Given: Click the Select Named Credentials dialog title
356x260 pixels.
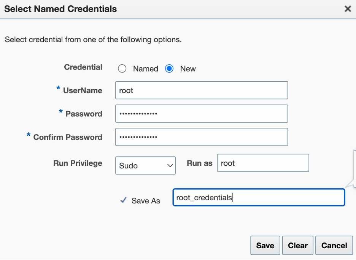Looking at the screenshot, I should tap(60, 9).
